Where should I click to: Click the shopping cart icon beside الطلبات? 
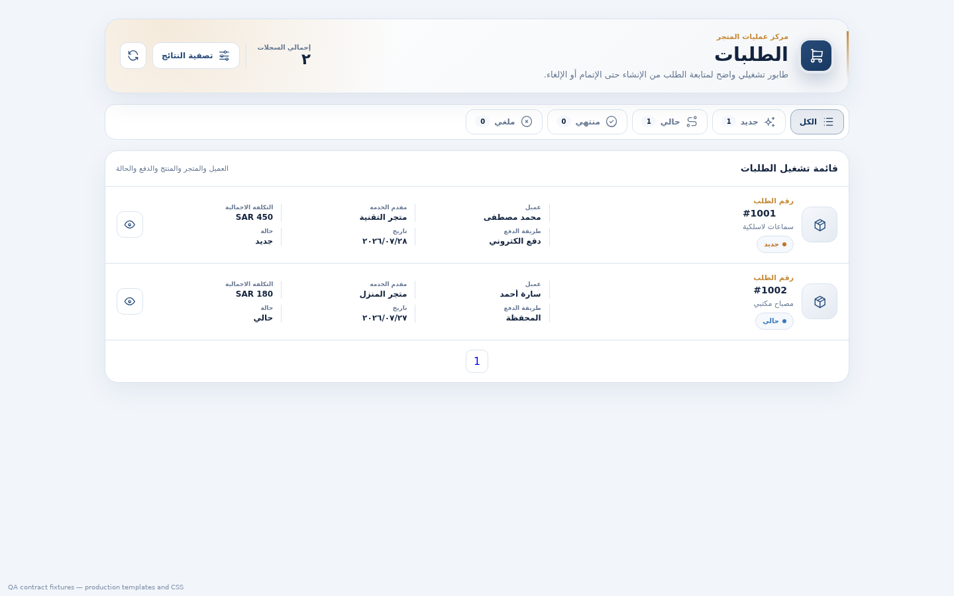point(816,56)
